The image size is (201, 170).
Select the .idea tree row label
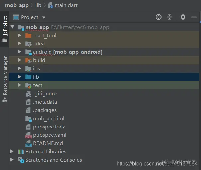[39, 44]
